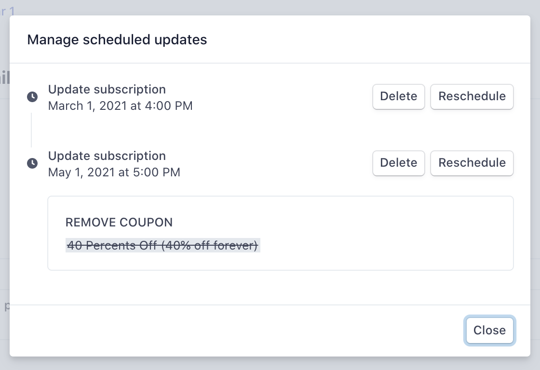Screen dimensions: 540x370
Task: Click the struck-through 40 Percents Off coupon
Action: coord(162,246)
